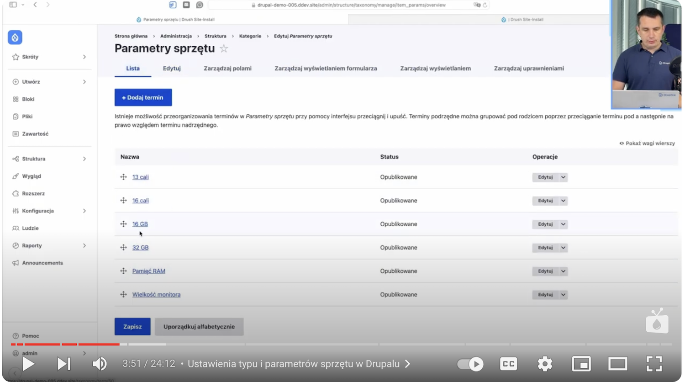The image size is (685, 382).
Task: Open the Wielkość monitora term link
Action: coord(156,295)
